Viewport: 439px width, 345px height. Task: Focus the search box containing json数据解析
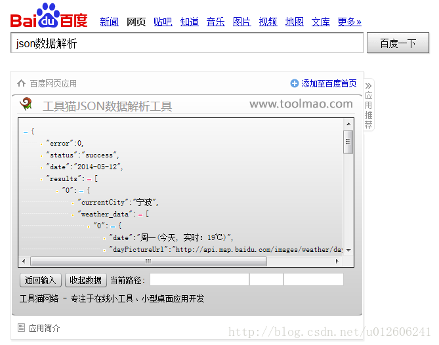(187, 43)
